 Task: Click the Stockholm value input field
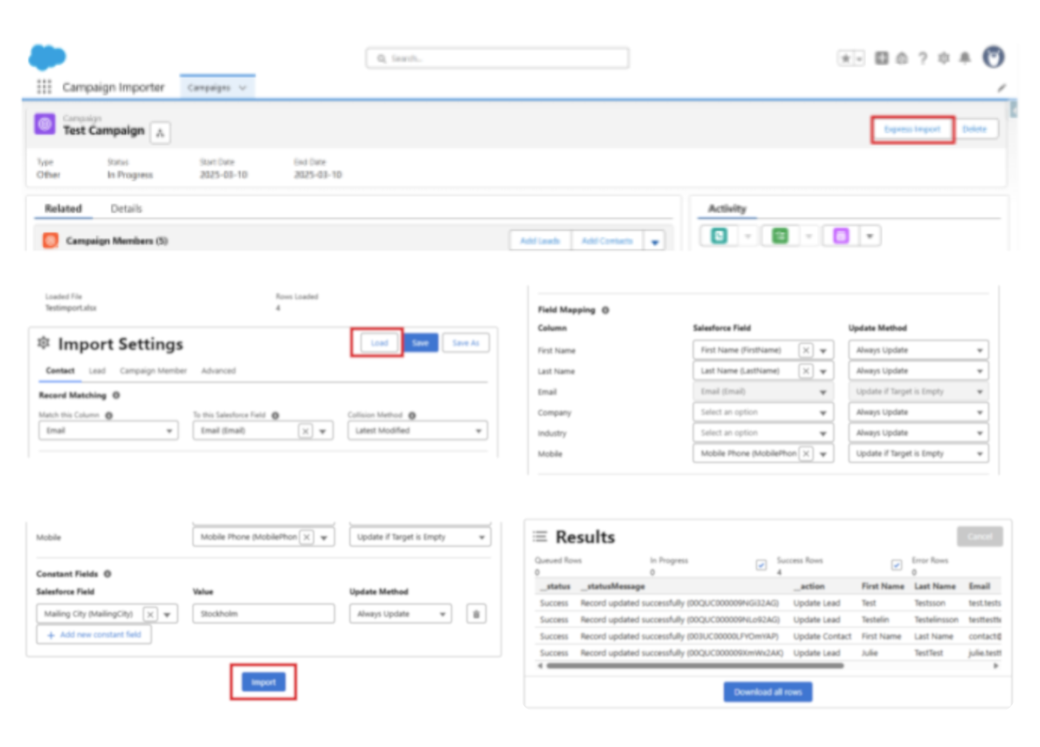(x=263, y=614)
